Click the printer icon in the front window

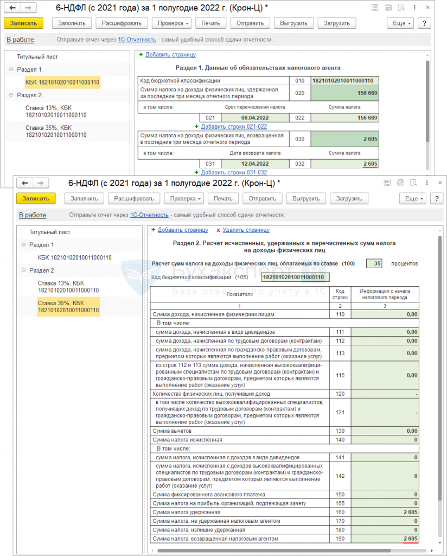400,182
